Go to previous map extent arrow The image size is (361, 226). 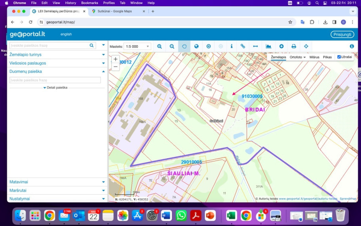[x=209, y=46]
